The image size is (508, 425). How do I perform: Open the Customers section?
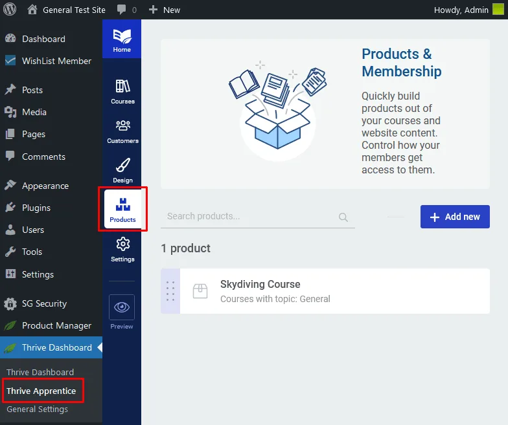point(122,131)
